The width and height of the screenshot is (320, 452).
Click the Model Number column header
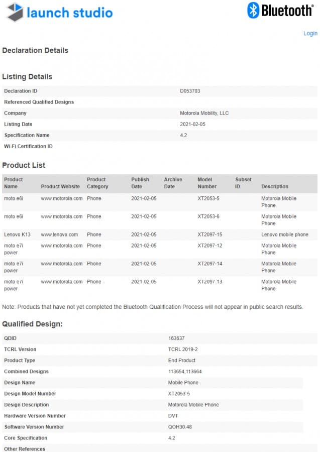pyautogui.click(x=207, y=183)
